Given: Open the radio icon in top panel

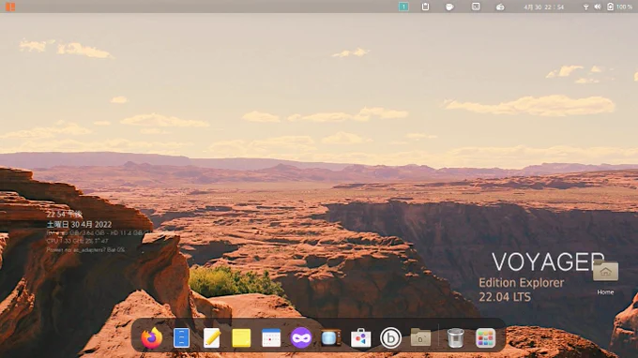Looking at the screenshot, I should click(500, 7).
